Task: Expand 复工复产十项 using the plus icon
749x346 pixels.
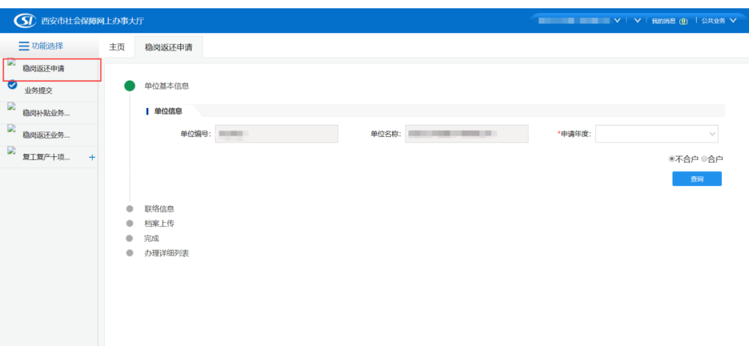Action: (92, 158)
